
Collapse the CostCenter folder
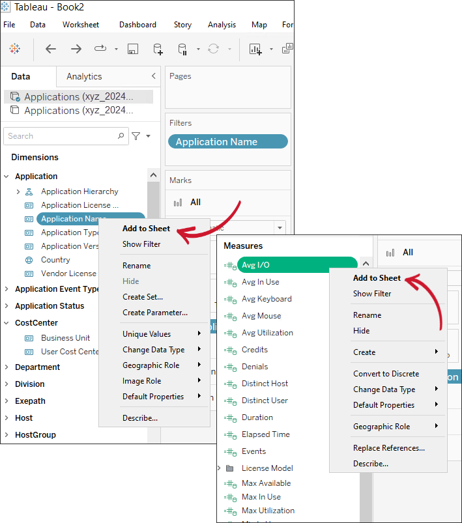click(x=7, y=323)
